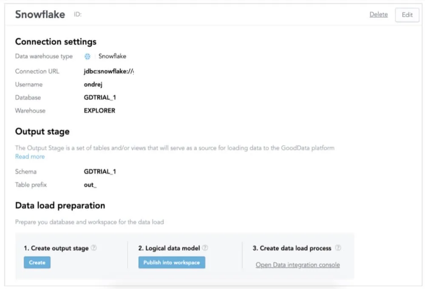Click the Connection settings heading
The height and width of the screenshot is (289, 425).
56,42
